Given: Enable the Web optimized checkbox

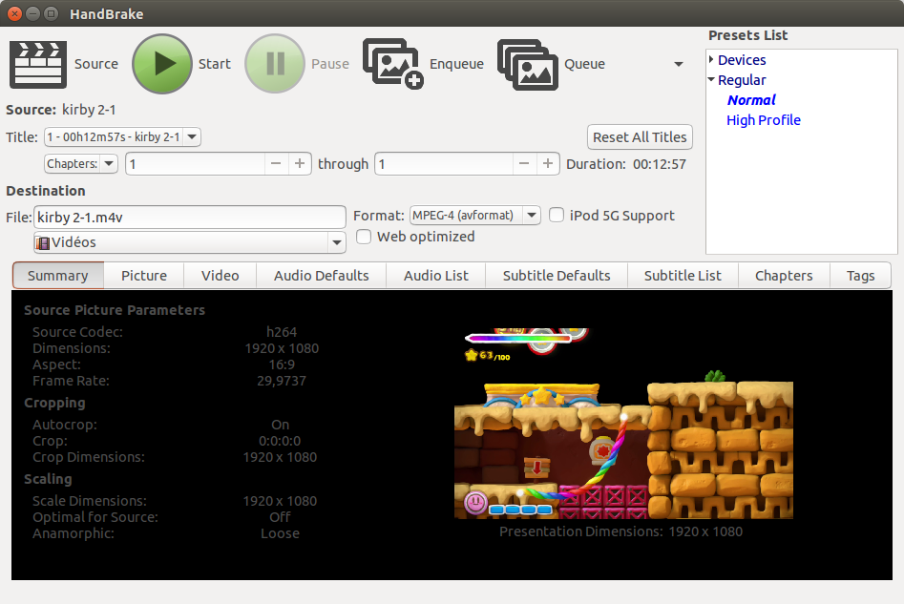Looking at the screenshot, I should 363,237.
